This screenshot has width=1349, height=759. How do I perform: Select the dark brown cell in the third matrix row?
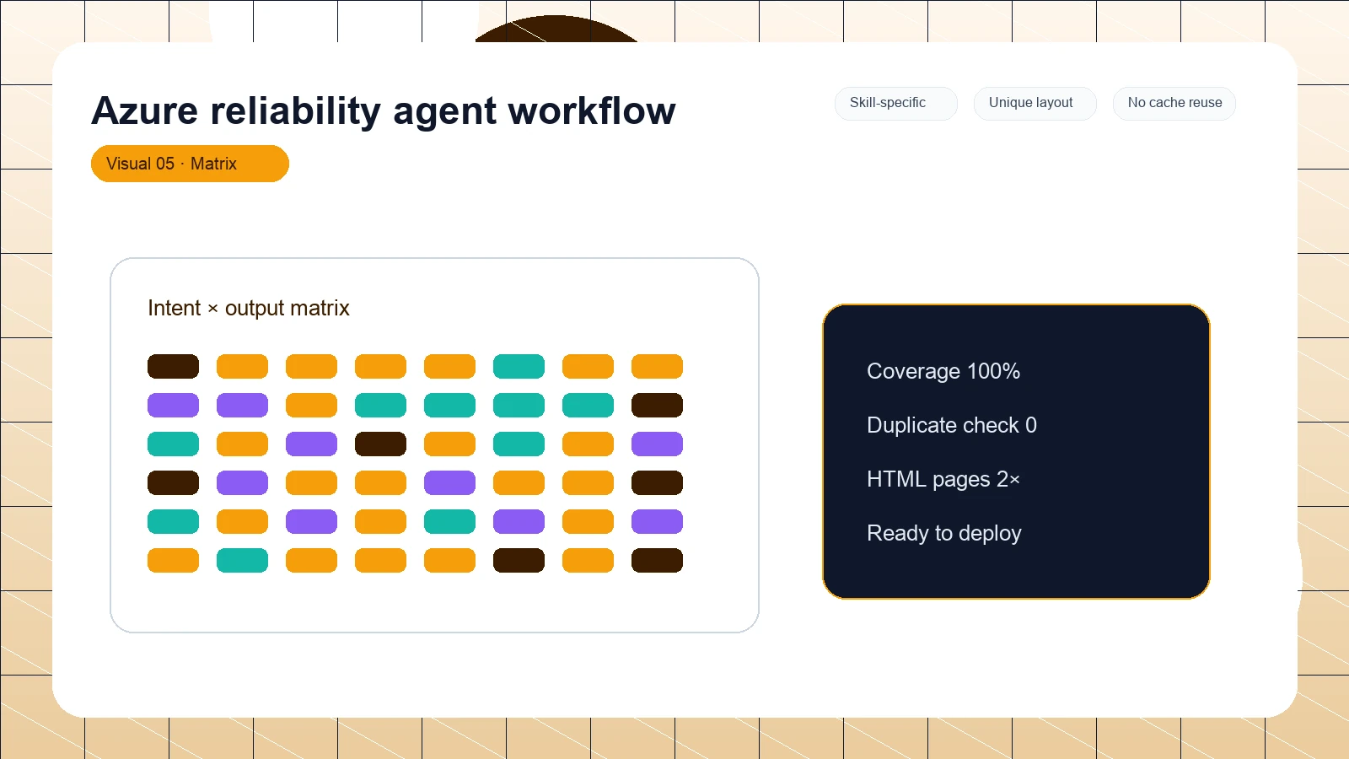(380, 444)
